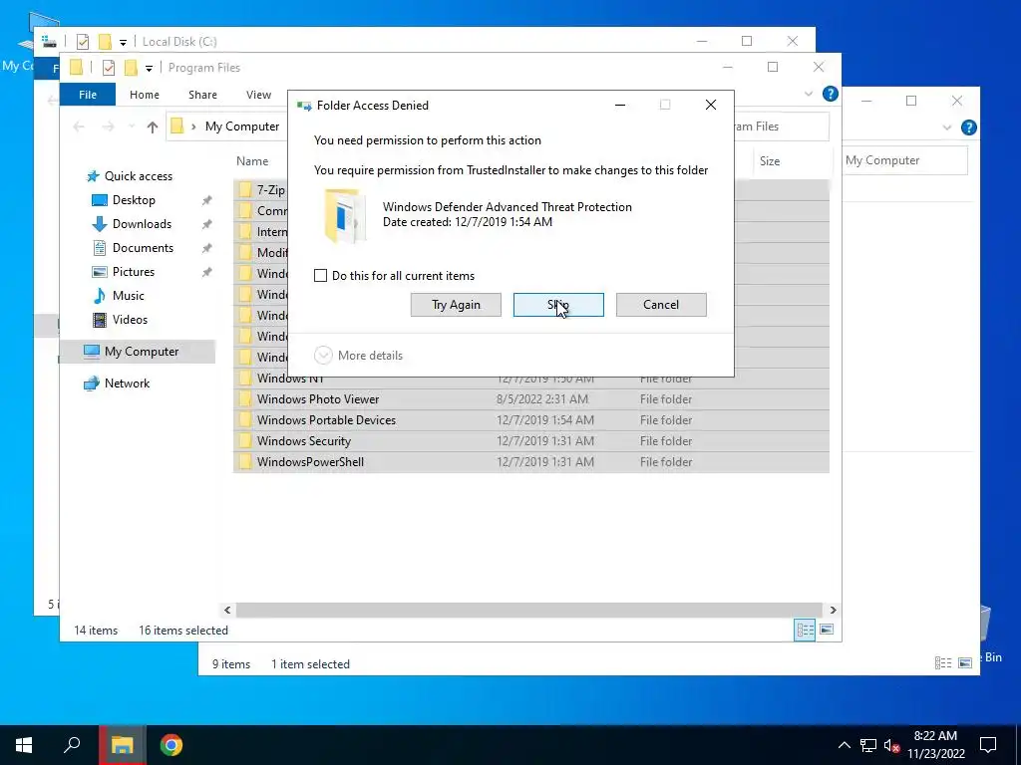
Task: Select the WindowsPowerShell folder
Action: (531, 462)
